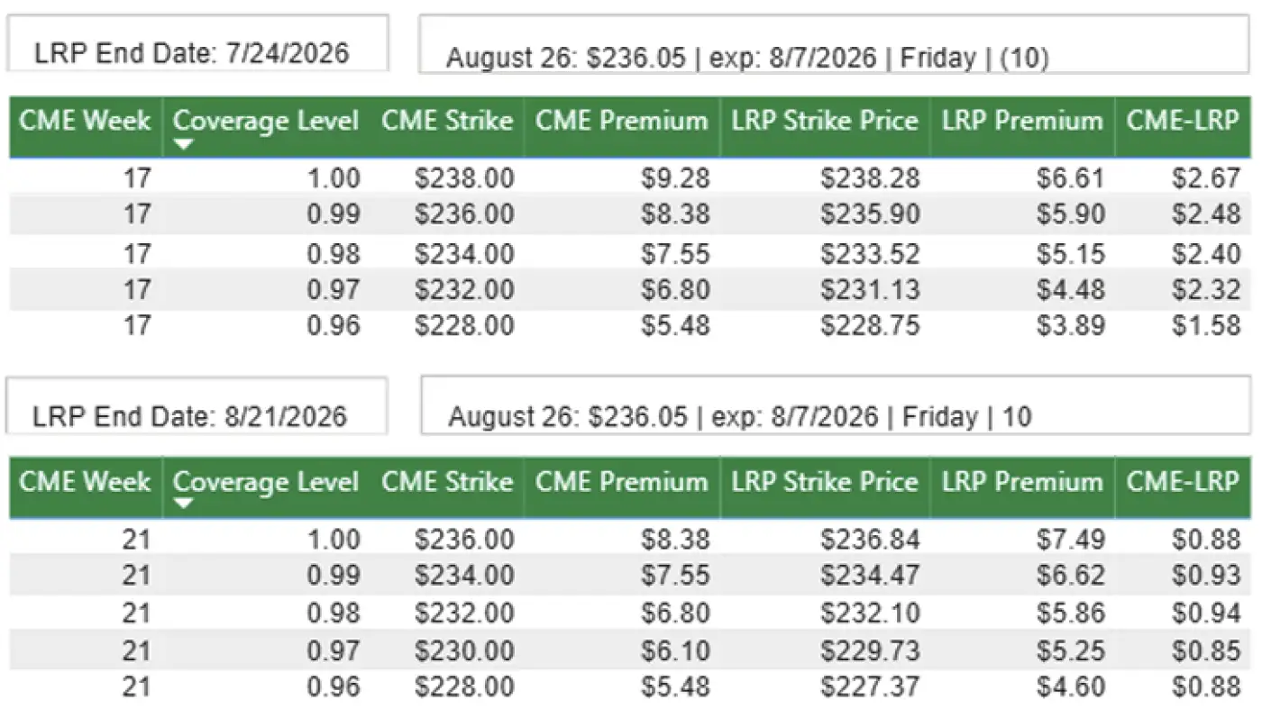1262x709 pixels.
Task: Click the $230.00 CME Strike cell
Action: tap(464, 650)
